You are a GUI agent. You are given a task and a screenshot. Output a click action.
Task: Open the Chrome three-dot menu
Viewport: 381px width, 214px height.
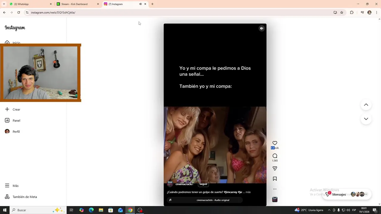click(377, 12)
